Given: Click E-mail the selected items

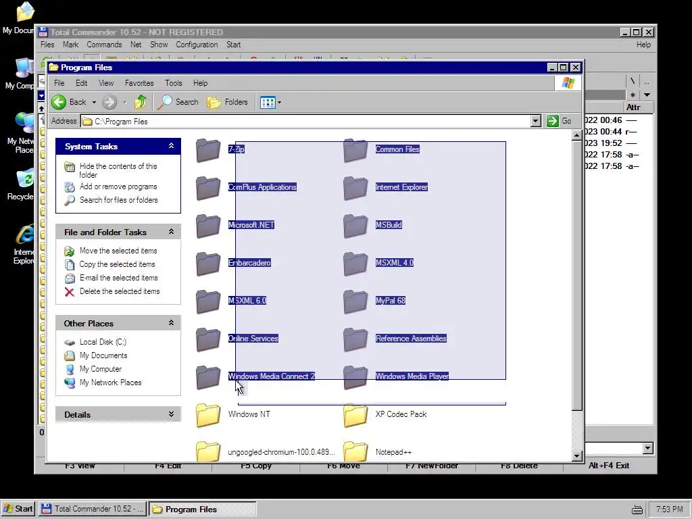Looking at the screenshot, I should [x=119, y=278].
